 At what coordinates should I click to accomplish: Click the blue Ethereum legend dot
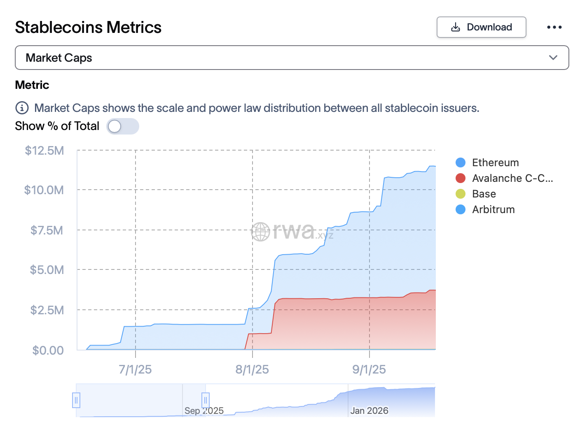[x=460, y=162]
